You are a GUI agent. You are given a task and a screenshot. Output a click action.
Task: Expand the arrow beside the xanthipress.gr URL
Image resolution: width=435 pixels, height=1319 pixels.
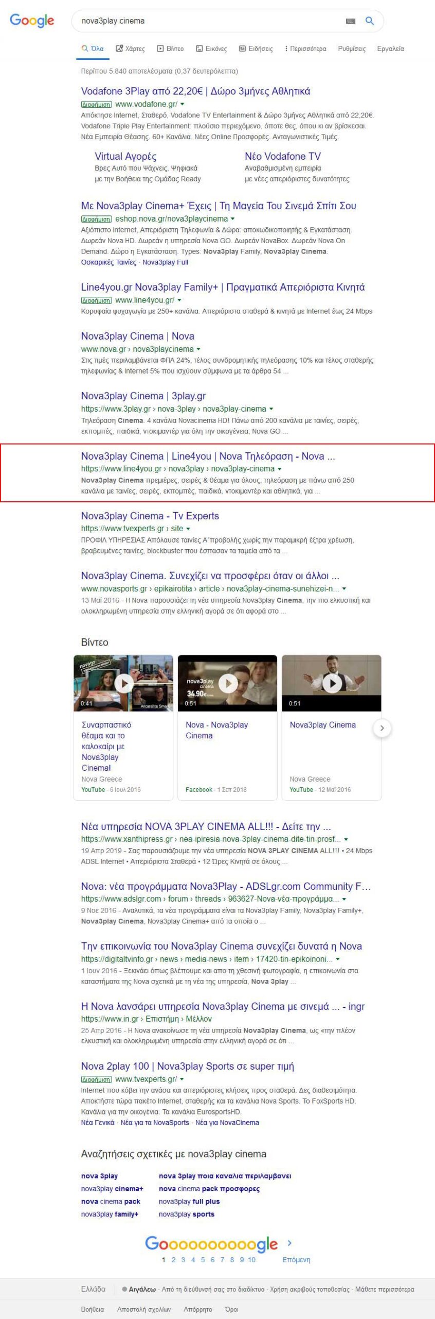click(x=346, y=840)
